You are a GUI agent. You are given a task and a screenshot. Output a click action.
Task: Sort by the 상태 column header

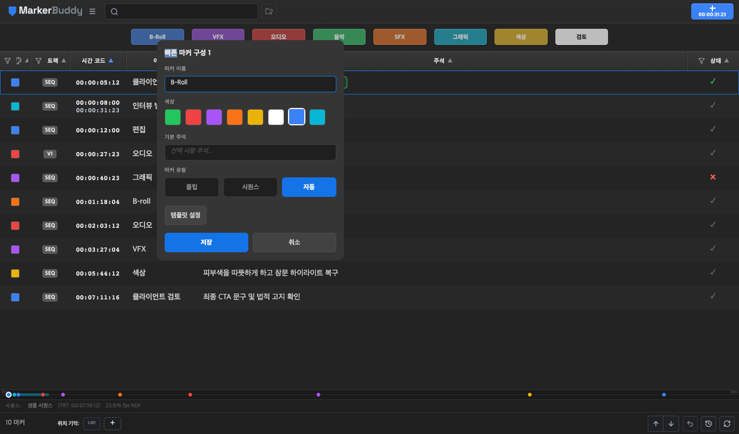(719, 61)
